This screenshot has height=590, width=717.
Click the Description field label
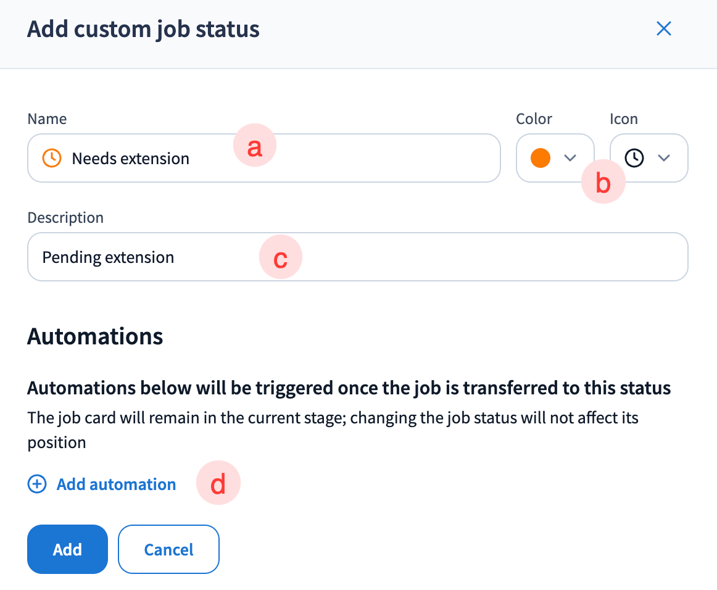click(x=65, y=218)
